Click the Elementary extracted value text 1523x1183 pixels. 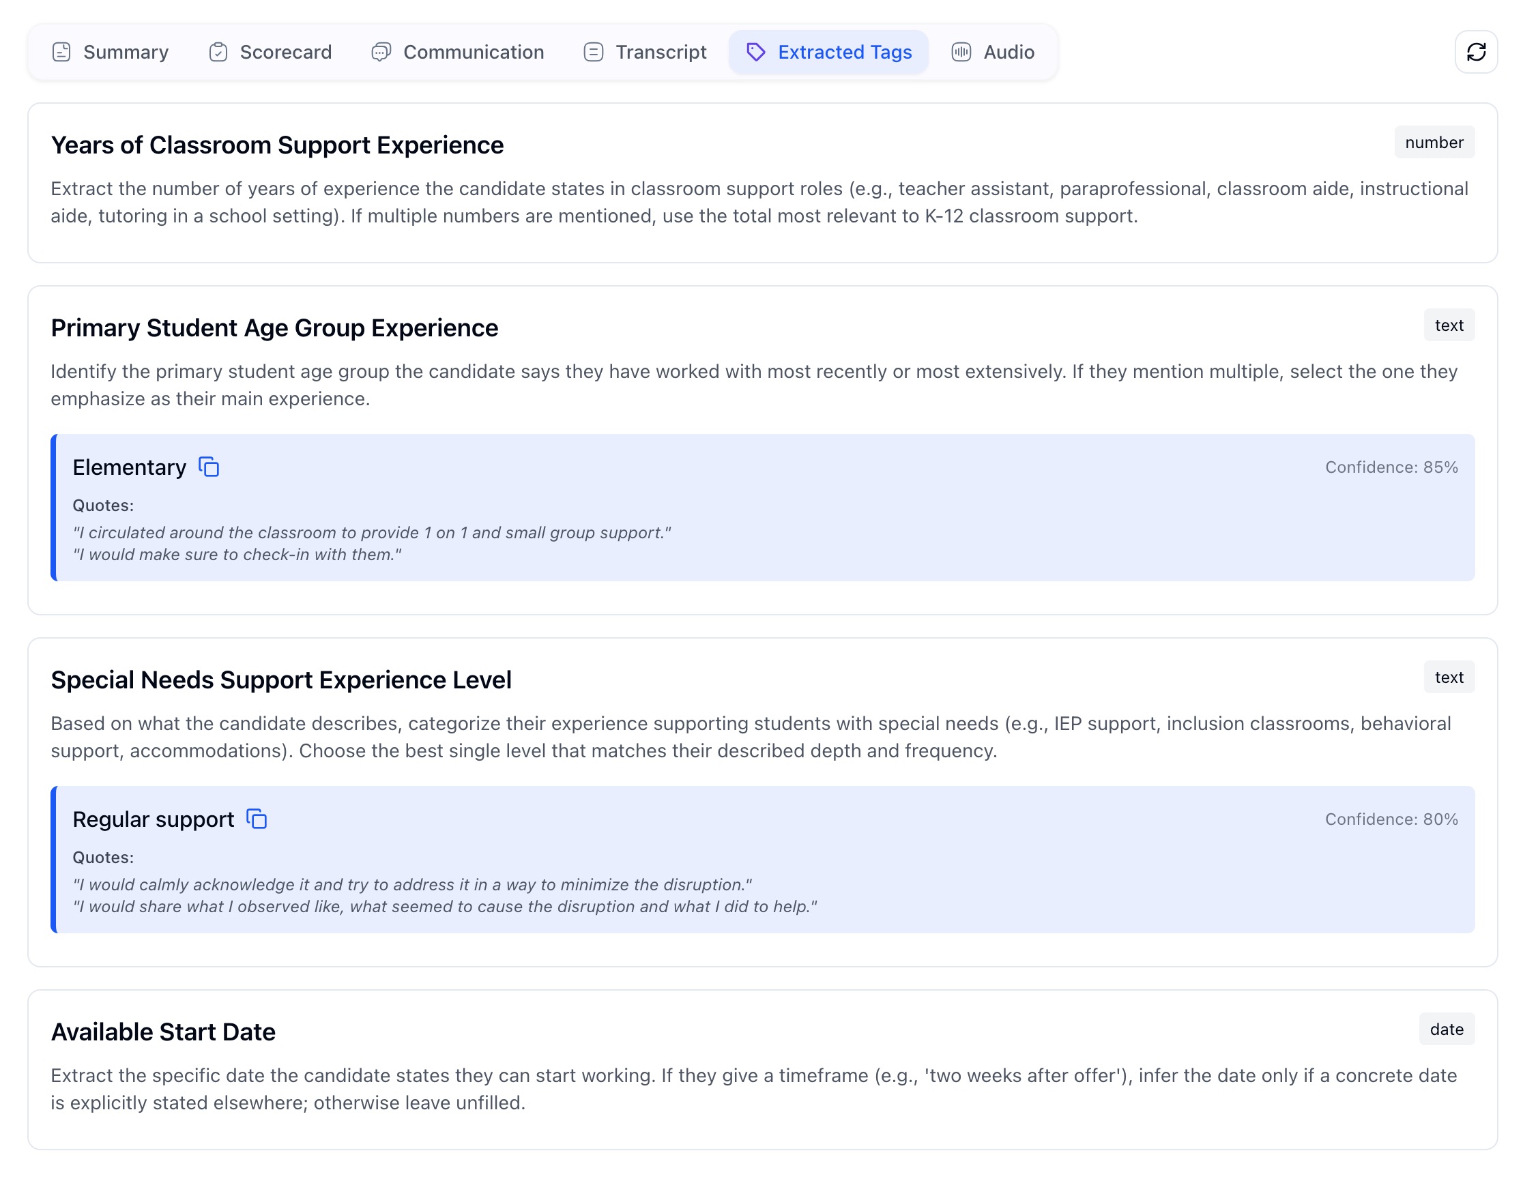129,467
